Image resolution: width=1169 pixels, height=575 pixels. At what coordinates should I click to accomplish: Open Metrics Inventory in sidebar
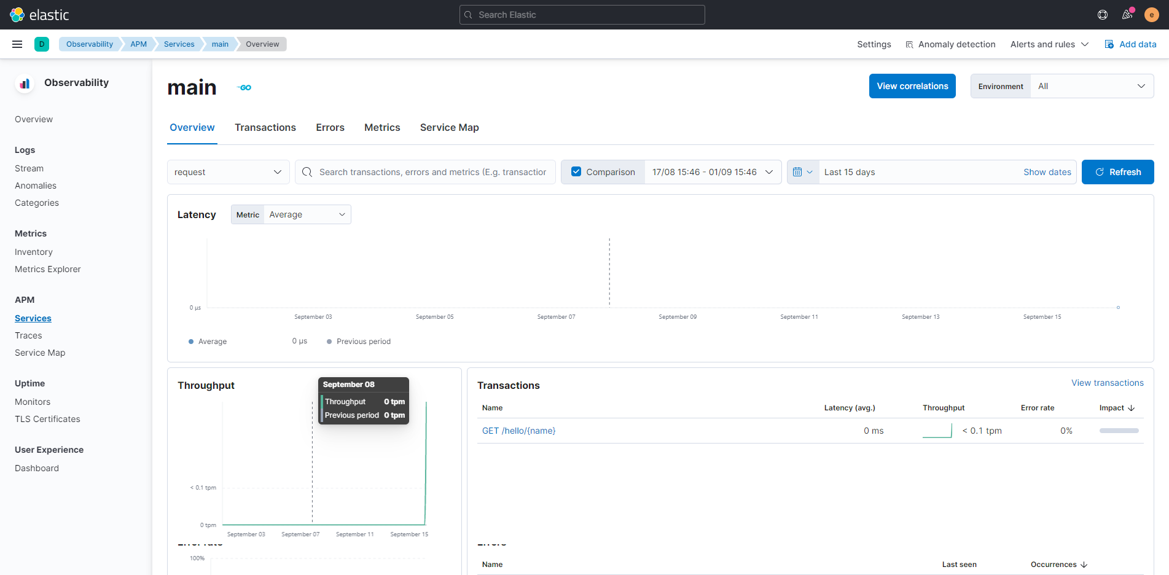click(x=34, y=252)
